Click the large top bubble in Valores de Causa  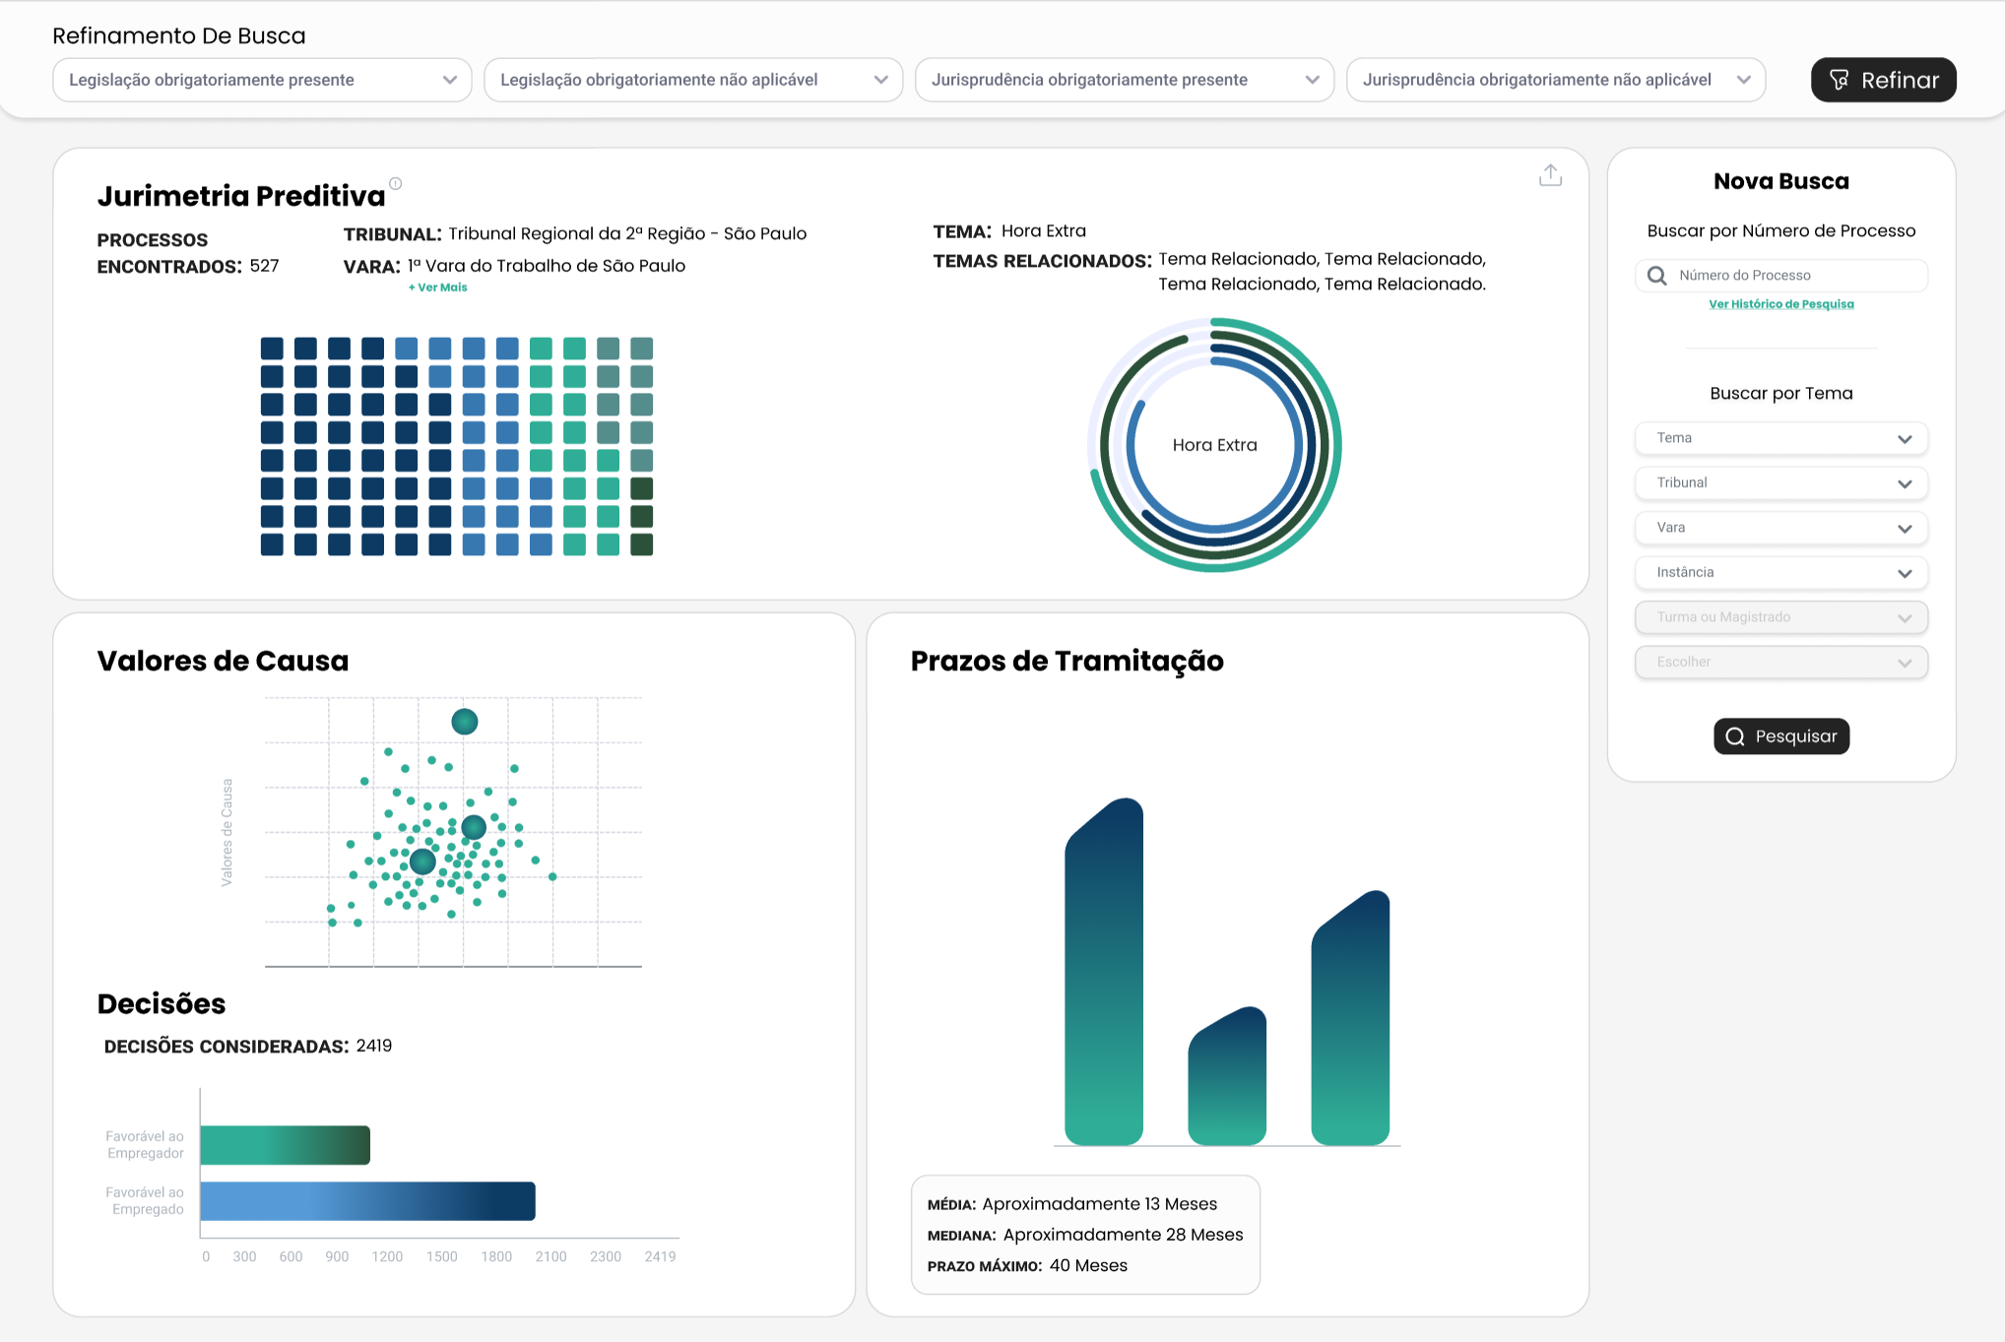465,722
